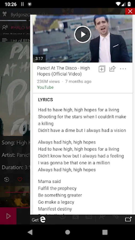Toggle the heart favorite on this song
This screenshot has height=240, width=135.
point(20,179)
